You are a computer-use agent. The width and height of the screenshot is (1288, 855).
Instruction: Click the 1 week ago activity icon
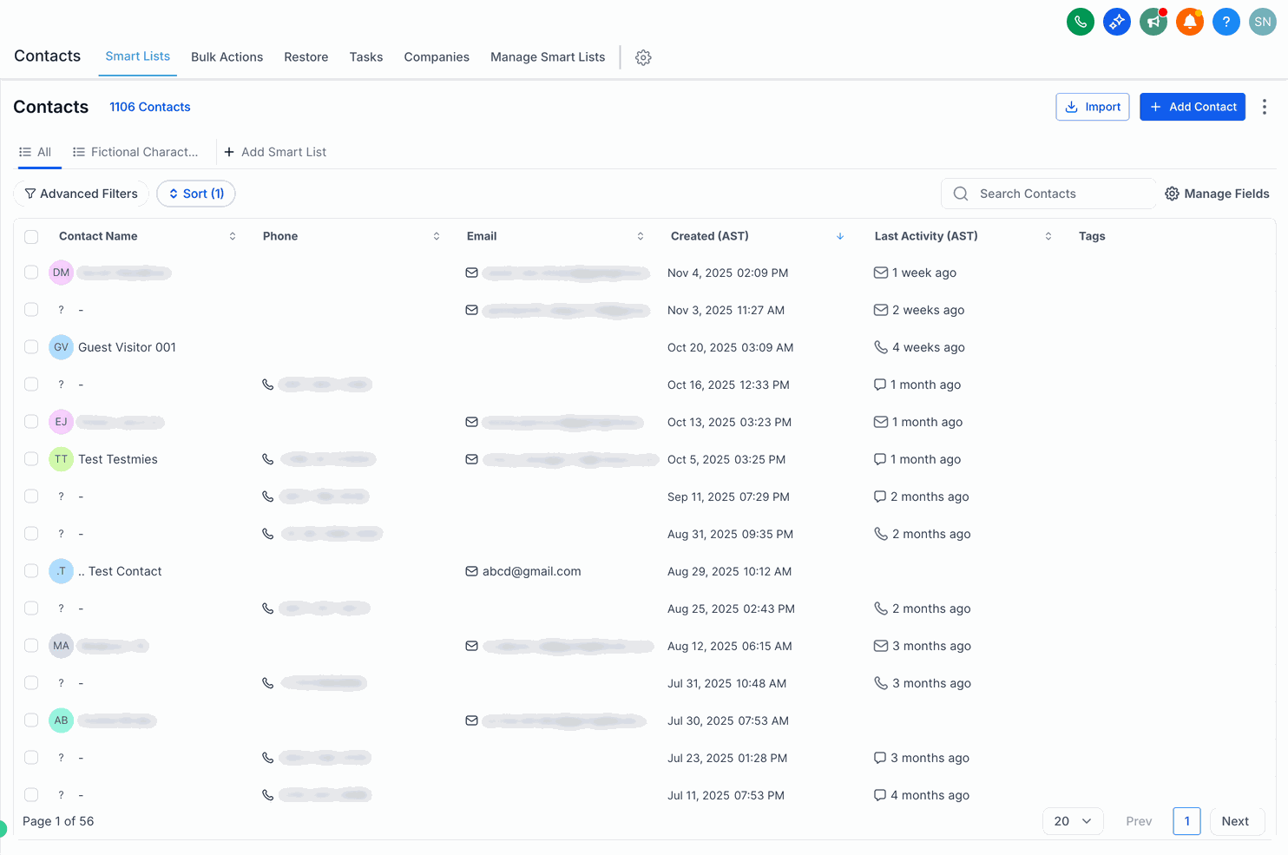[880, 273]
